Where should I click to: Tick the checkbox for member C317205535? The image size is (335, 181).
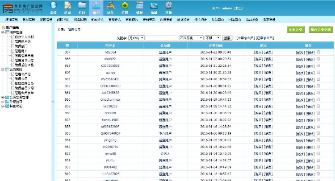(318, 66)
